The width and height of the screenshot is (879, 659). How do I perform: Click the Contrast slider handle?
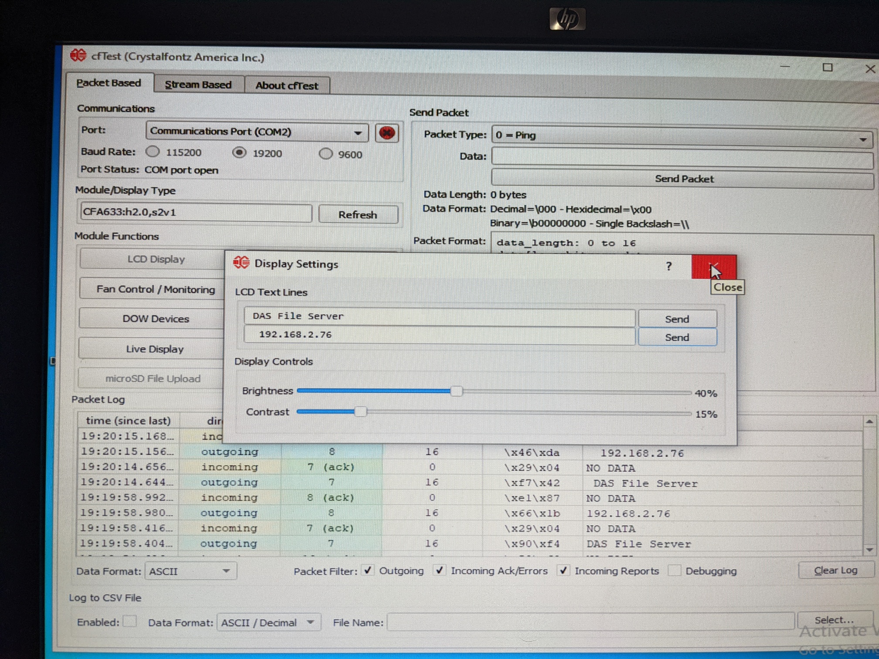(x=361, y=411)
